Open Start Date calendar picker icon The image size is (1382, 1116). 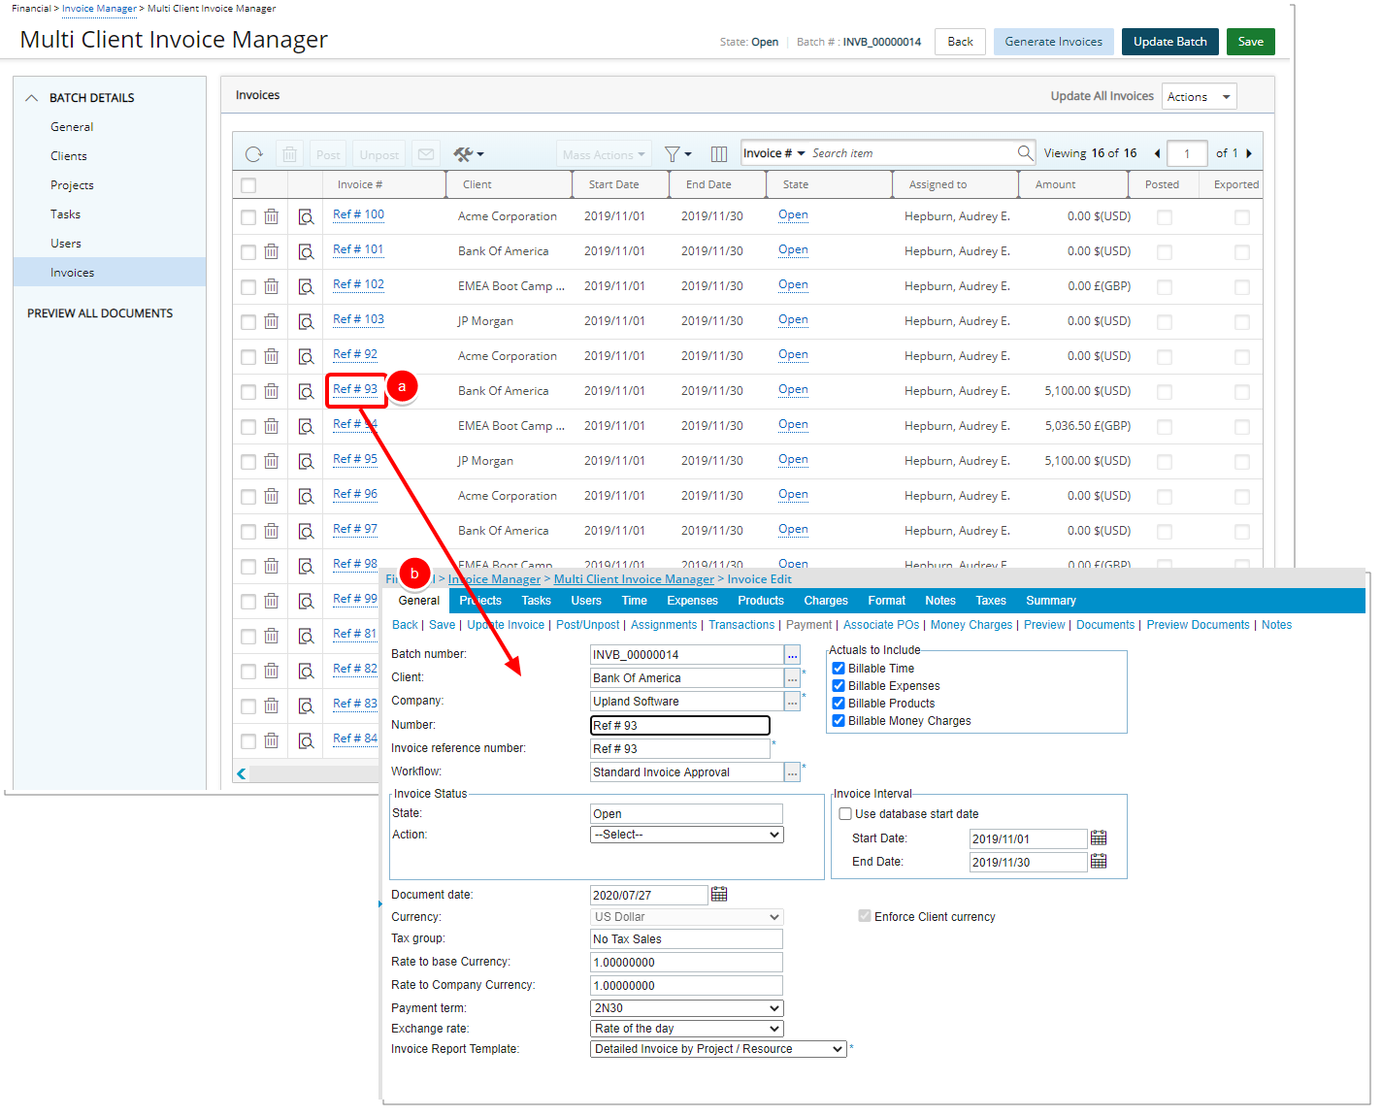click(1099, 838)
